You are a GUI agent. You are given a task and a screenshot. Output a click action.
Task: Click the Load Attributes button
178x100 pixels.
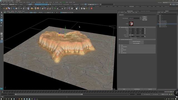(x=137, y=89)
